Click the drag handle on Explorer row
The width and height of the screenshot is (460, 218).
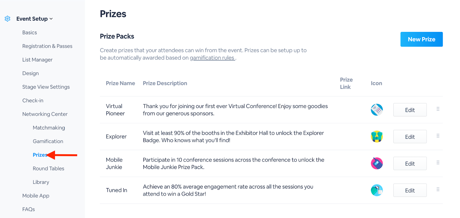438,136
